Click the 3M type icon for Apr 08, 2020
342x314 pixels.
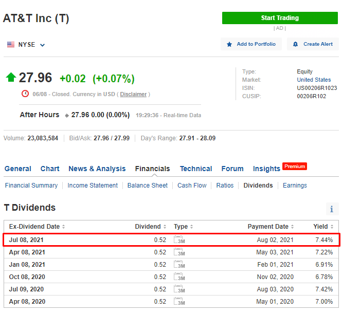click(x=179, y=301)
